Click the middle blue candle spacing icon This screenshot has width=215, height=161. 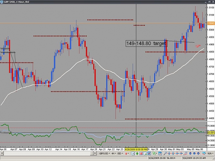click(x=194, y=153)
